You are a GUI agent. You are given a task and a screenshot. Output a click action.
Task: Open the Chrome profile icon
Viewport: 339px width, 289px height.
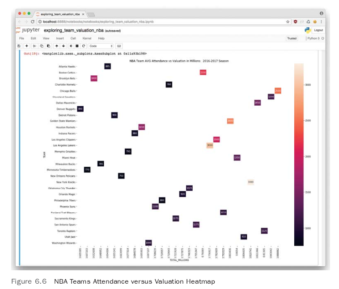point(321,13)
